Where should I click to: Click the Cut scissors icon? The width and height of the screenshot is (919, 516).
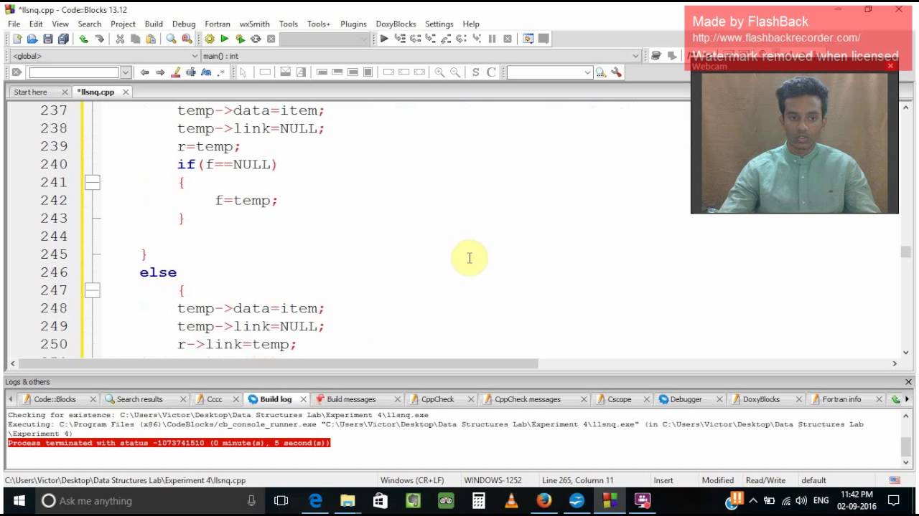(120, 39)
